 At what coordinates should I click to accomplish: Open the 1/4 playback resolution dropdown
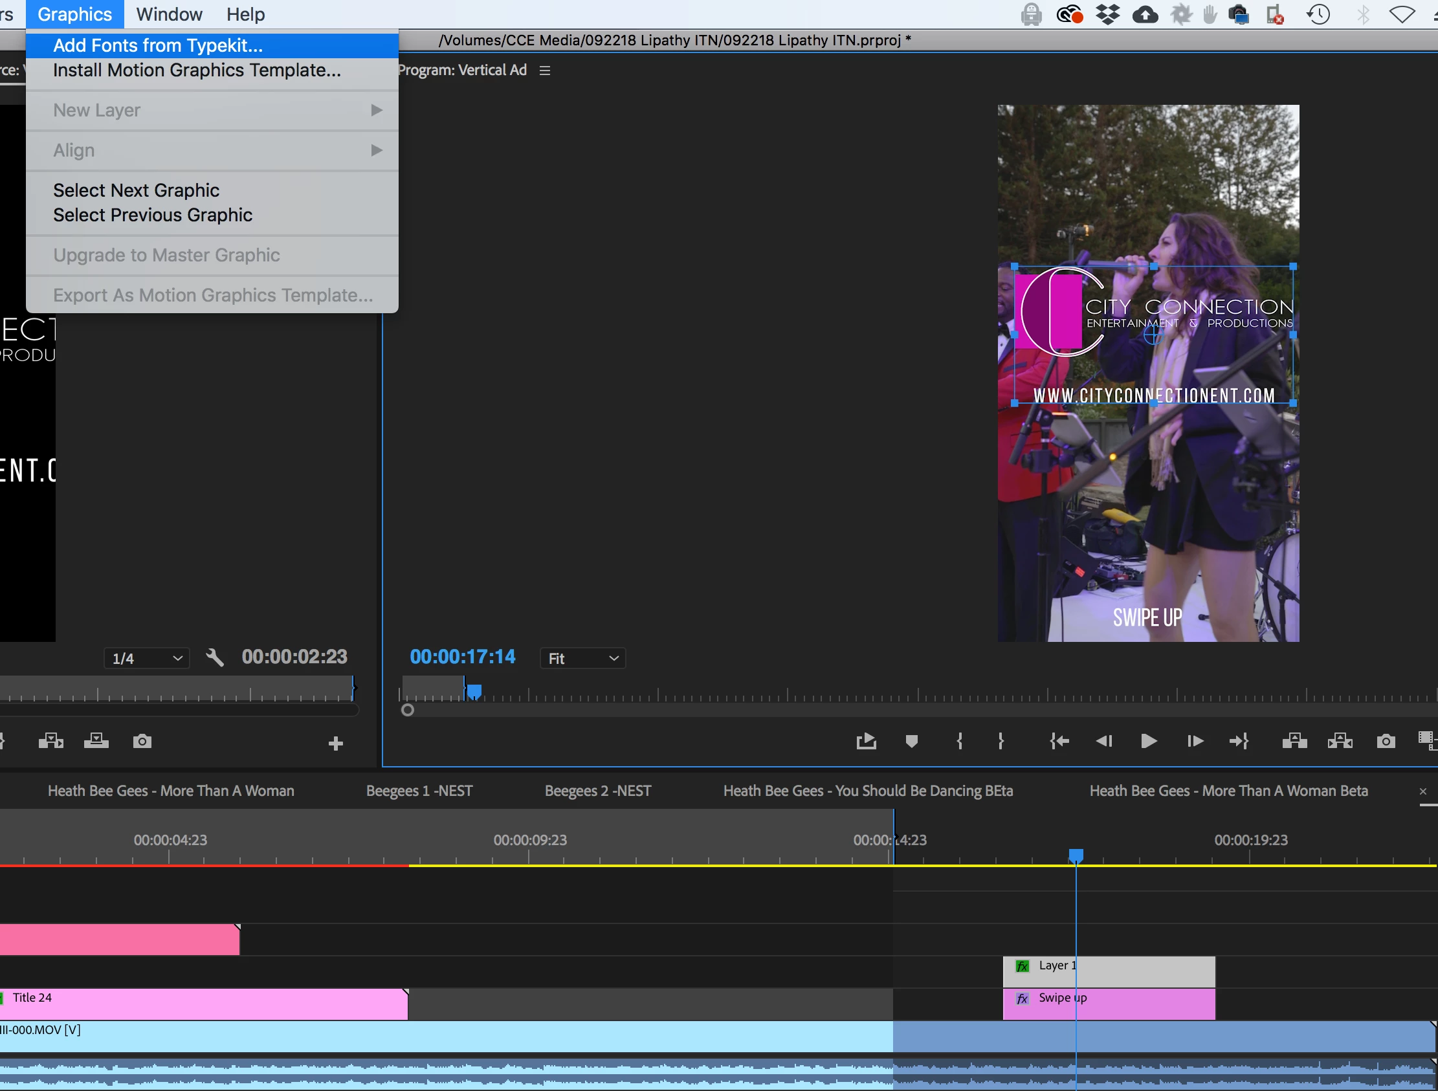pos(147,658)
